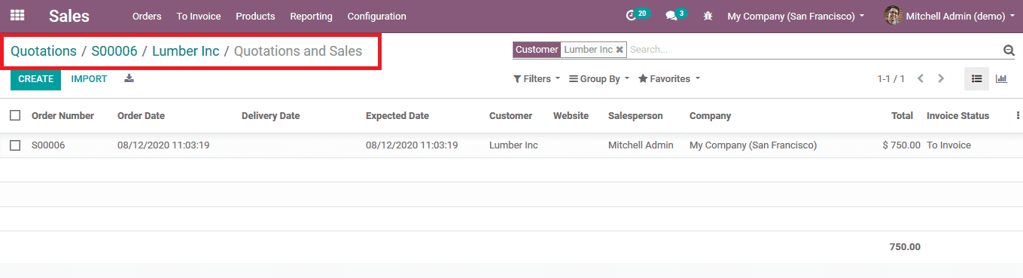The width and height of the screenshot is (1023, 278).
Task: Click Lumber Inc customer cell
Action: tap(513, 145)
